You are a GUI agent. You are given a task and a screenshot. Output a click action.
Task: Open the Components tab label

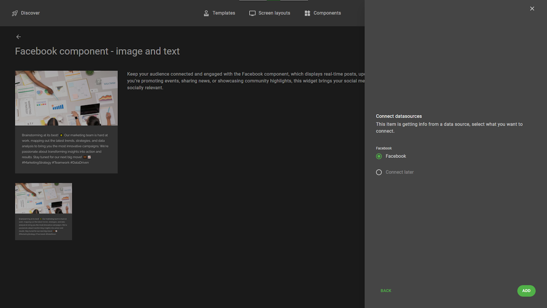coord(327,13)
